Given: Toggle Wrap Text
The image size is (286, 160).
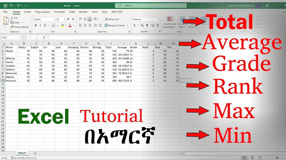Looking at the screenshot, I should (x=112, y=19).
